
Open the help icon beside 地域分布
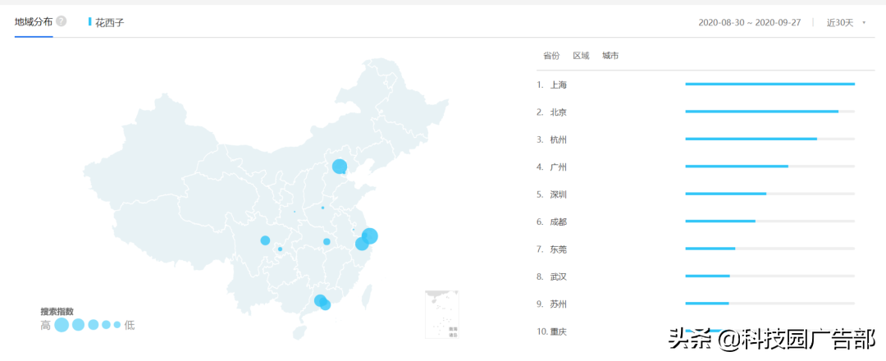point(61,21)
